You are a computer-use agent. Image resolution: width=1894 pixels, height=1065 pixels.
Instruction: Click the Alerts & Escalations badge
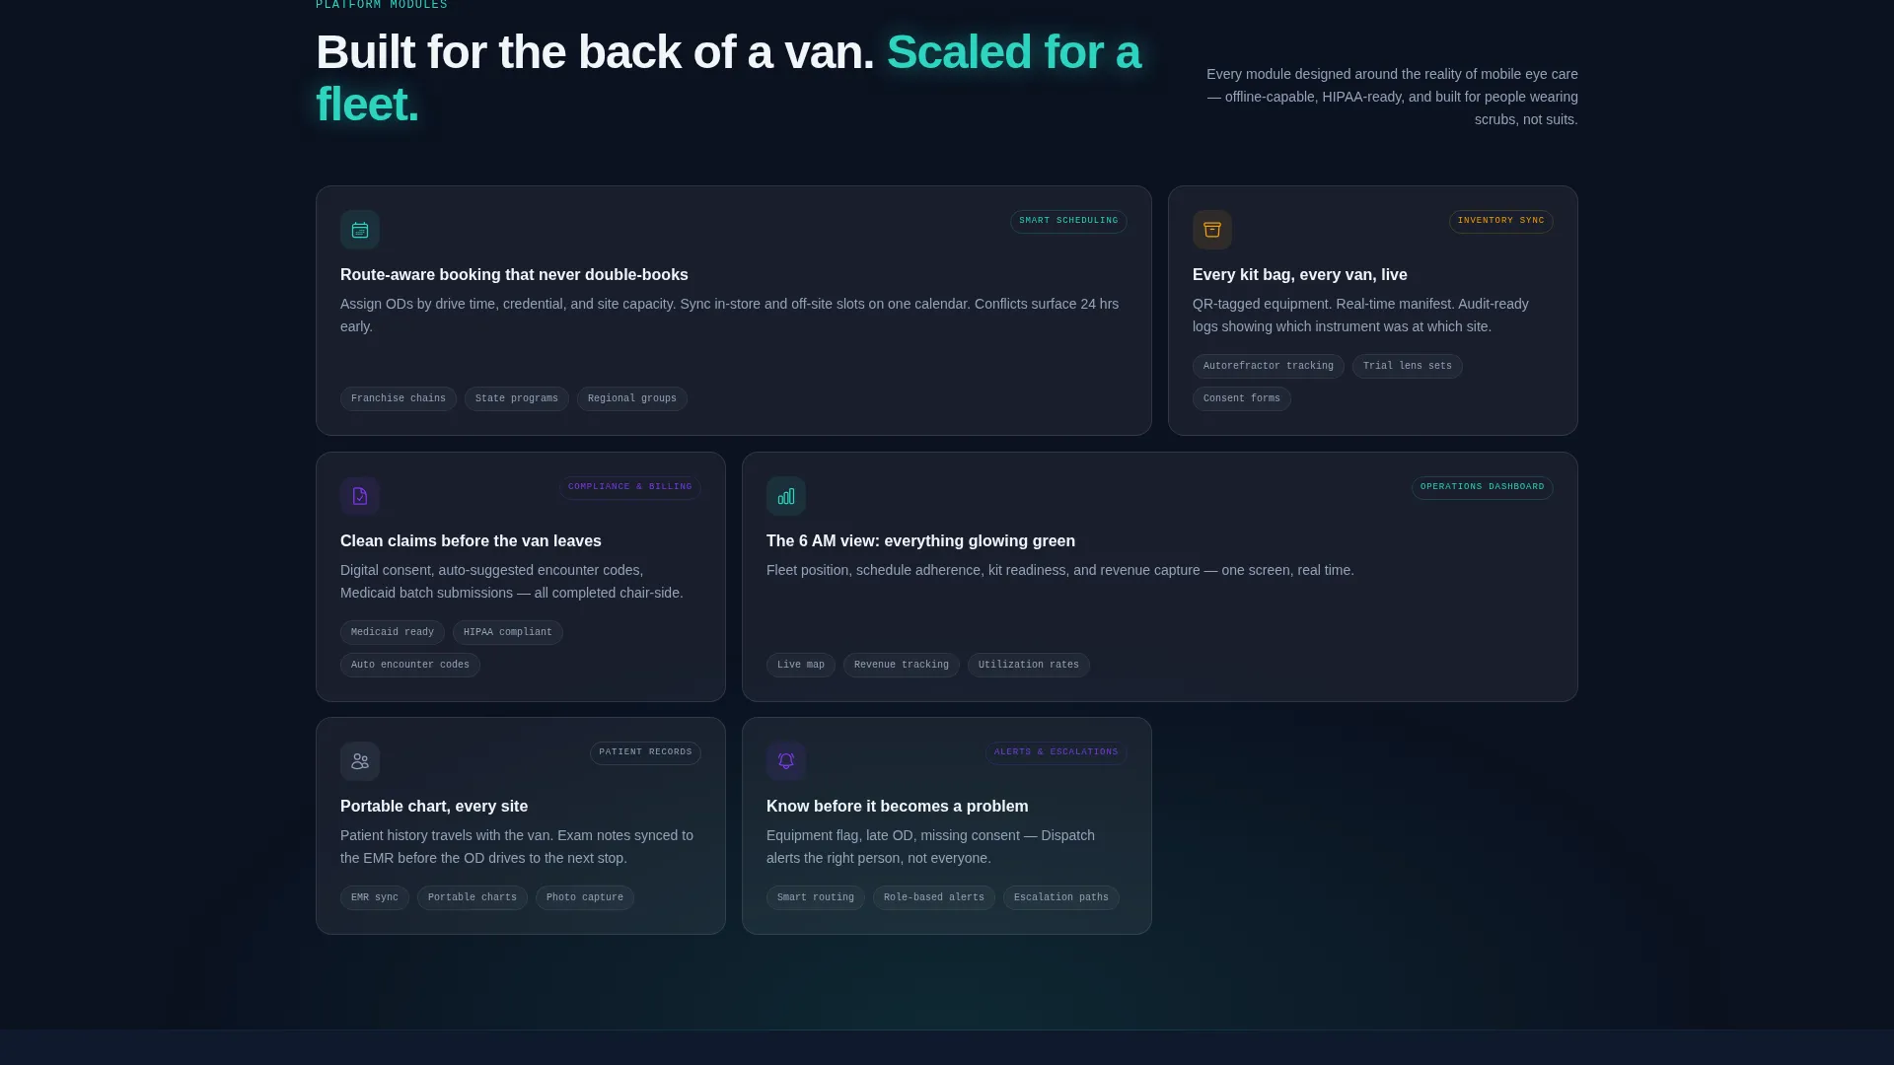[1056, 752]
